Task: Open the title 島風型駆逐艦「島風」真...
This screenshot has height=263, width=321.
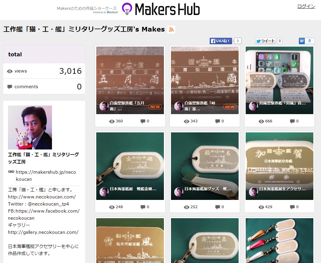Action: tap(283, 103)
